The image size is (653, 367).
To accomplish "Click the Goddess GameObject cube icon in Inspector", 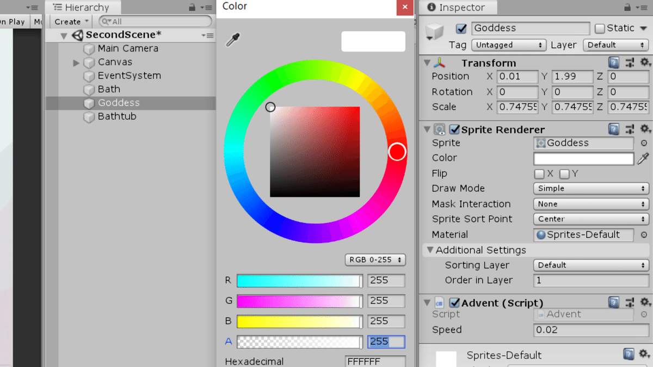I will [x=435, y=31].
